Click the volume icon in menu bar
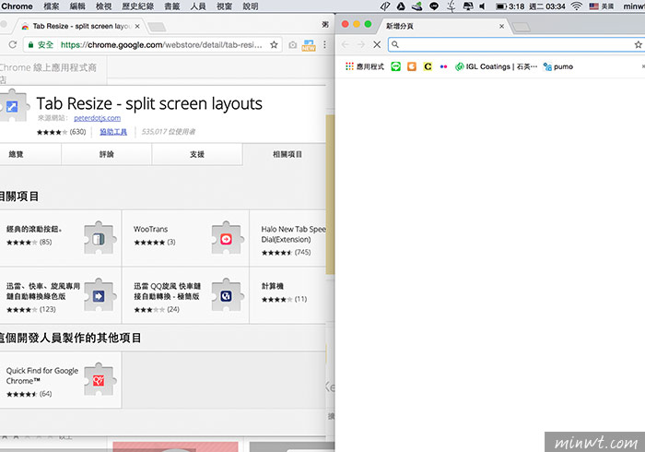Screen dimensions: 645x452 pyautogui.click(x=483, y=6)
